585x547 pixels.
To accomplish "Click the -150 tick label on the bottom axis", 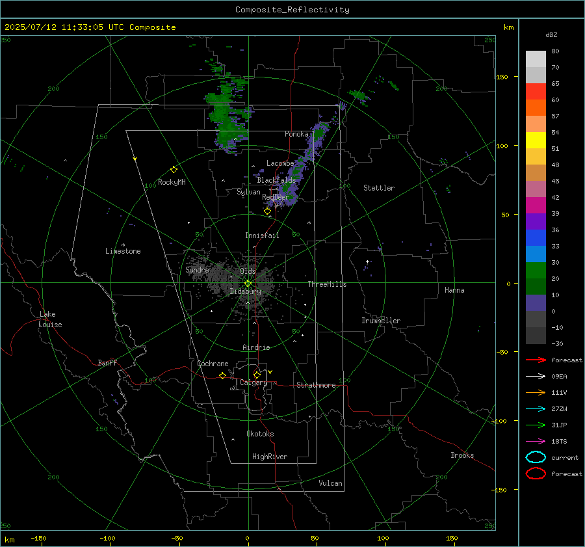I will [38, 538].
